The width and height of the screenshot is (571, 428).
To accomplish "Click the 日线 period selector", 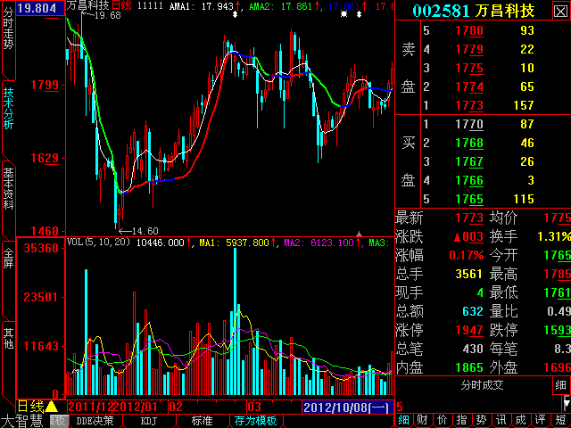I will coord(30,407).
